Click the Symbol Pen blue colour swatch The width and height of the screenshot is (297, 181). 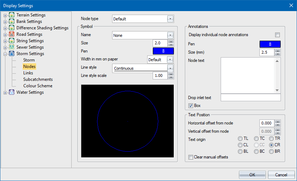click(163, 51)
